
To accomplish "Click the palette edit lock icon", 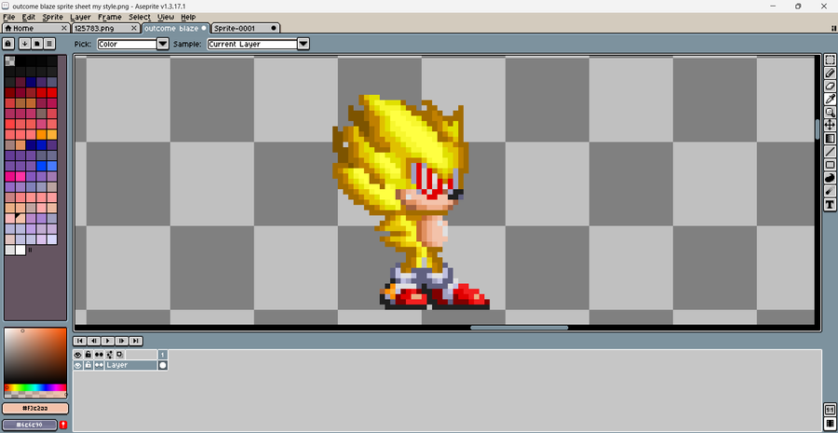I will click(8, 44).
